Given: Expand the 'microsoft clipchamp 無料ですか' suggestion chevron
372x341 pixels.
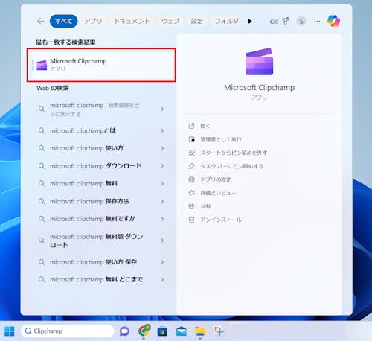Looking at the screenshot, I should [162, 219].
